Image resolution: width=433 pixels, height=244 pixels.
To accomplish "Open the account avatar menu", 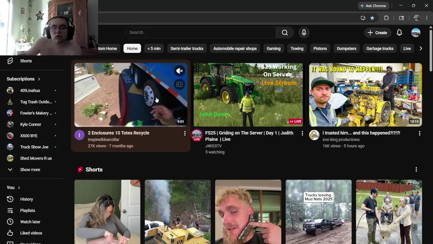I will 416,33.
